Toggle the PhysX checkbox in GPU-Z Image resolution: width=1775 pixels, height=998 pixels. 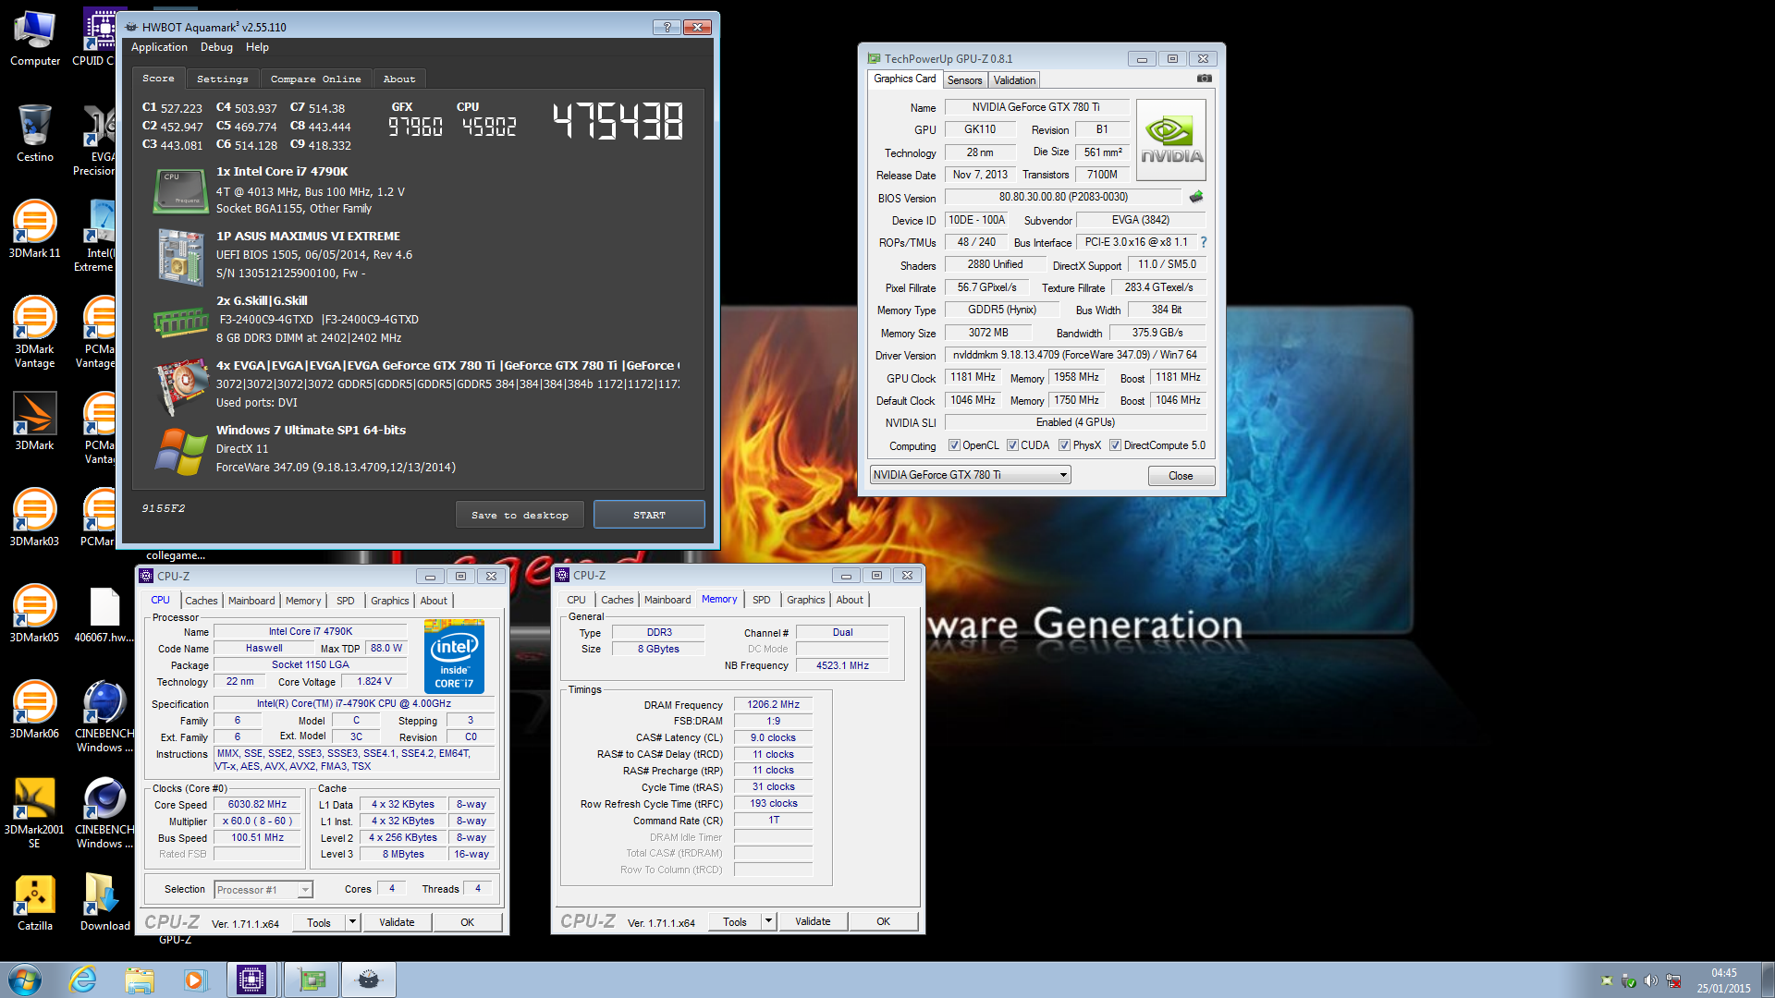(x=1064, y=445)
